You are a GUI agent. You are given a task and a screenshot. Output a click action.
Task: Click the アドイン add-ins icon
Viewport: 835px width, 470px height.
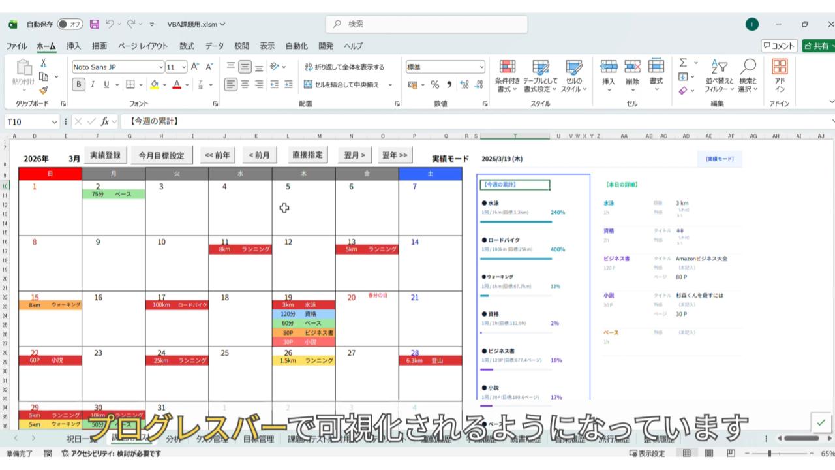[x=780, y=76]
